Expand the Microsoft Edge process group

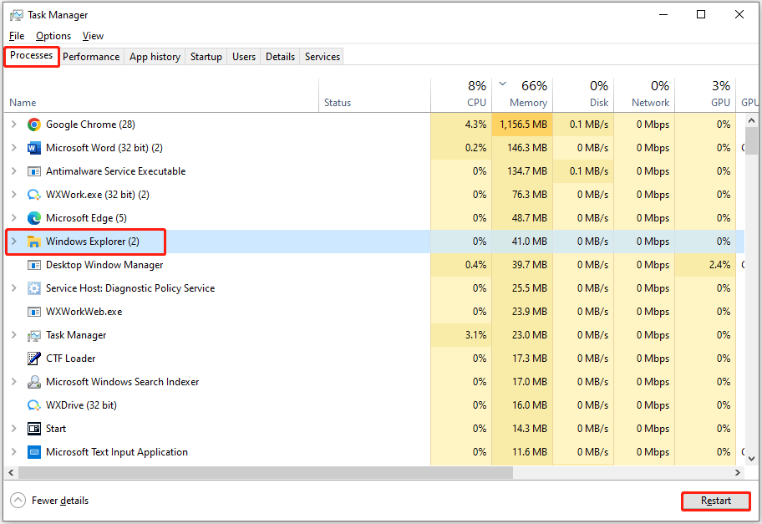(14, 218)
